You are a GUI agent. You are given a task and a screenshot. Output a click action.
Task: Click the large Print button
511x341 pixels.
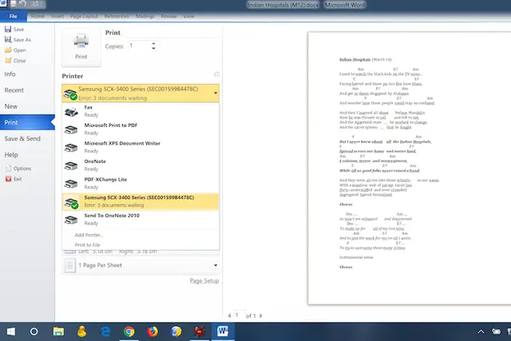point(81,47)
